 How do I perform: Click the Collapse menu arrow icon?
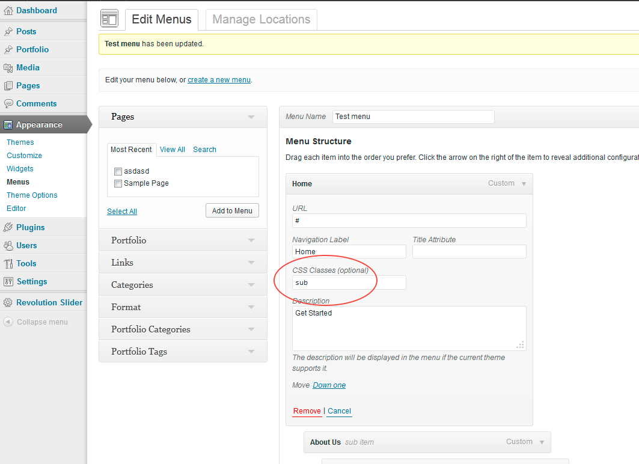tap(8, 322)
